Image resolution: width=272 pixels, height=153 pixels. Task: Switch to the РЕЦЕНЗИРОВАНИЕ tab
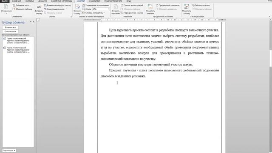pos(113,1)
